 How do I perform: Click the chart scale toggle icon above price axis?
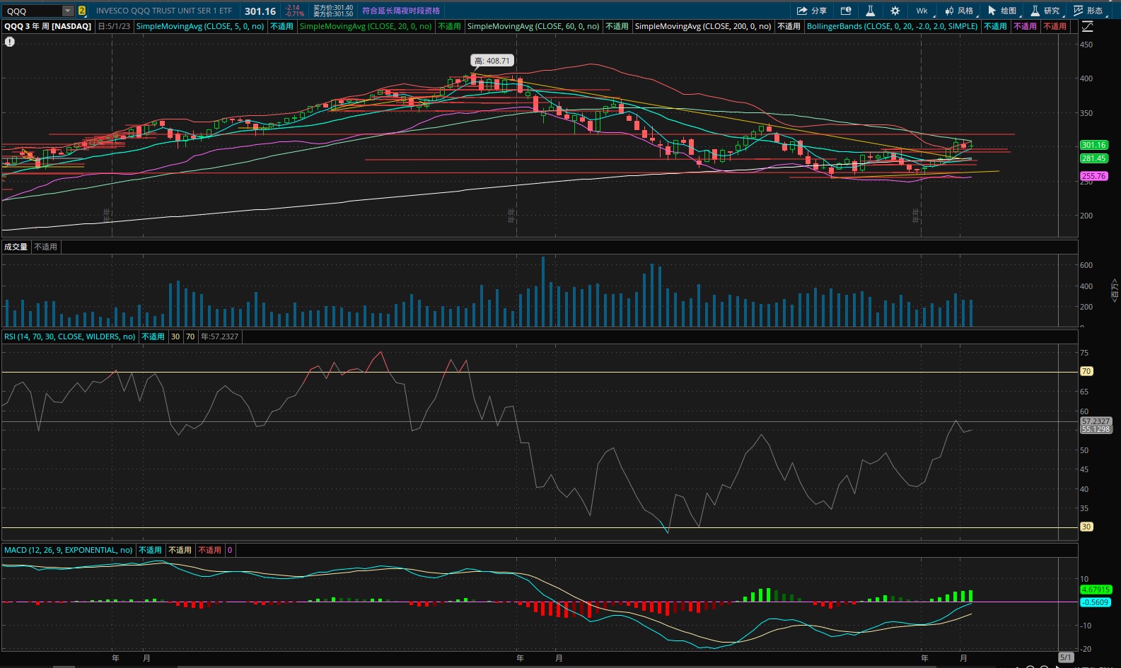click(1088, 26)
